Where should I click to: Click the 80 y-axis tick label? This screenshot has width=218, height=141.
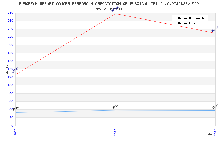tap(11, 93)
